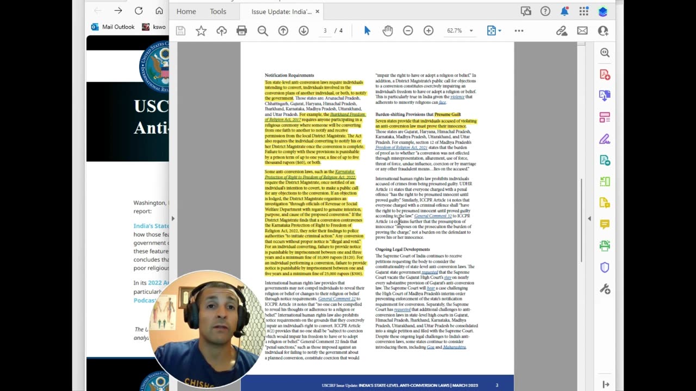Image resolution: width=696 pixels, height=391 pixels.
Task: Go to next page with down arrow
Action: 303,31
